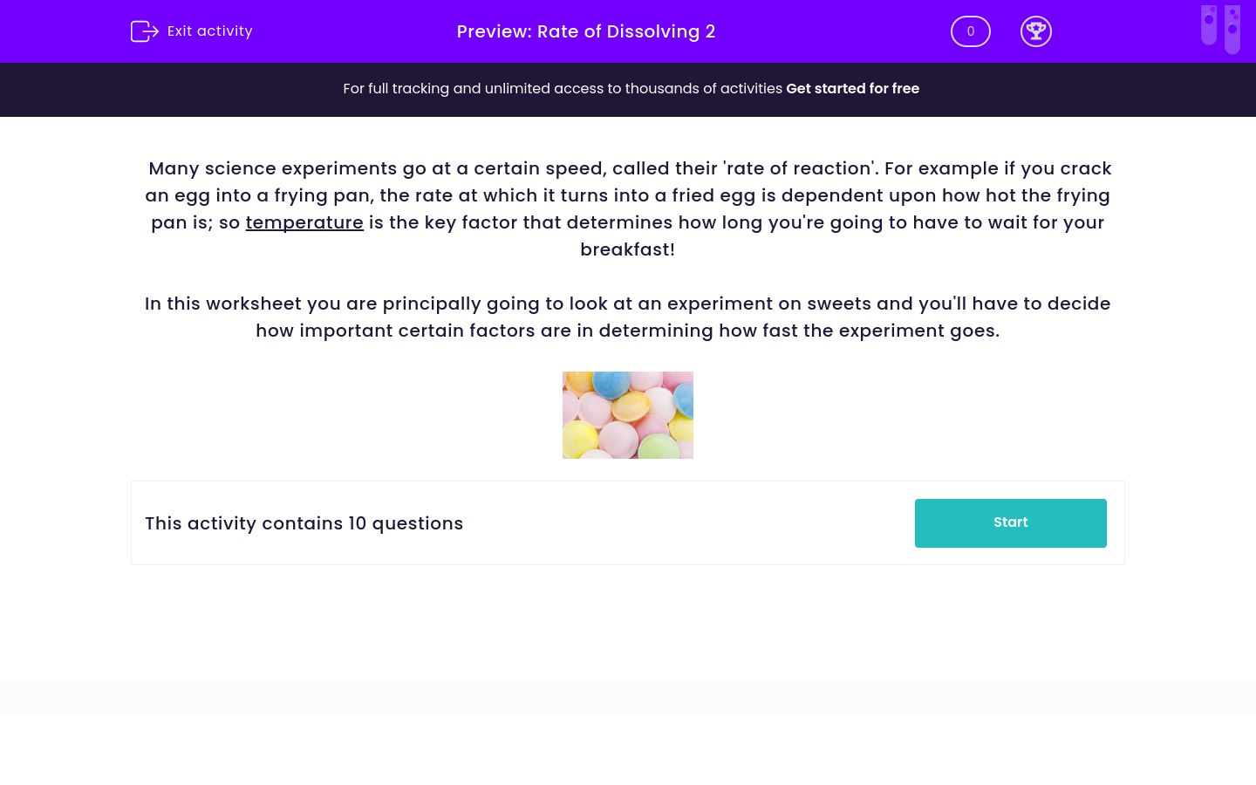
Task: Click the dark promotional banner strip
Action: (x=628, y=89)
